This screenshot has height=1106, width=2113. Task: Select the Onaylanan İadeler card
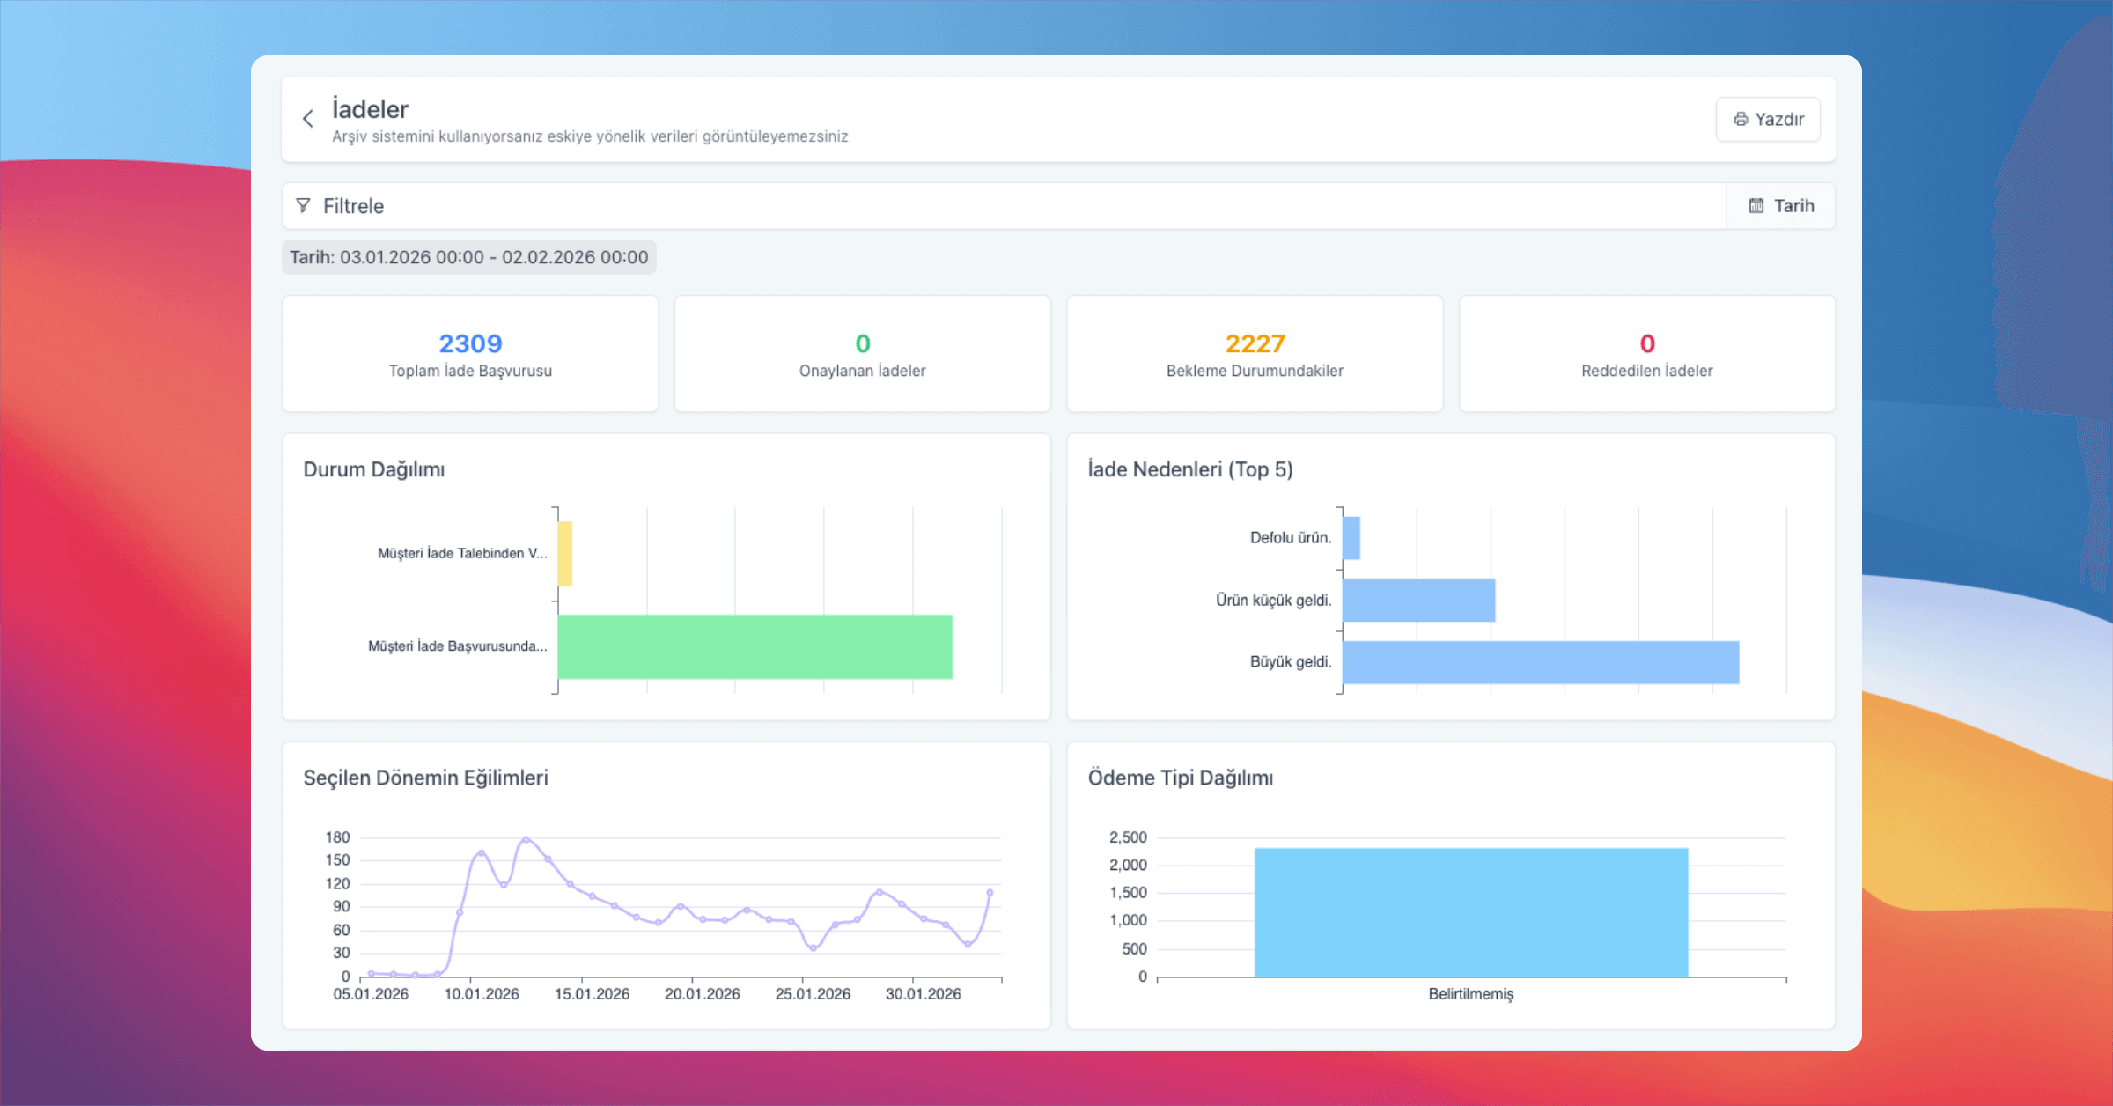click(862, 354)
